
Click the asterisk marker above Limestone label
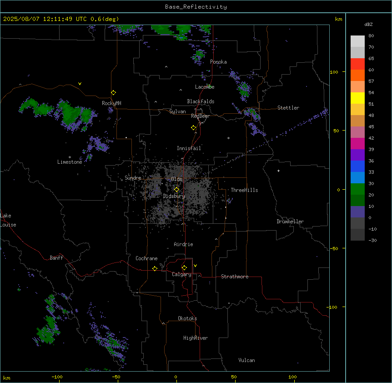(x=70, y=157)
